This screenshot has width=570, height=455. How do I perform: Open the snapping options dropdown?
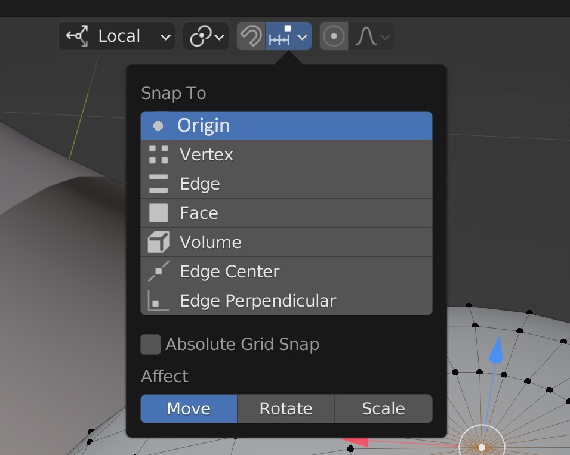(289, 36)
